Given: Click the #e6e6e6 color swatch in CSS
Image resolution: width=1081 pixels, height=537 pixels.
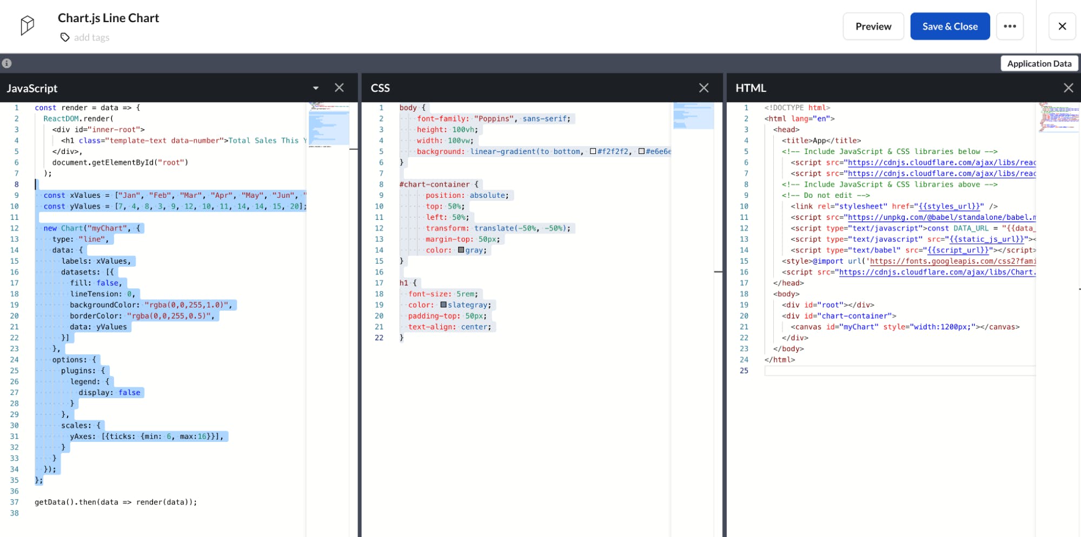Looking at the screenshot, I should click(641, 151).
